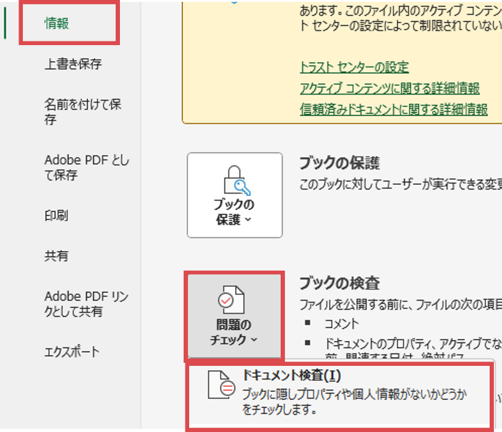
Task: Choose ドキュメント検査(I) from the menu
Action: (339, 394)
